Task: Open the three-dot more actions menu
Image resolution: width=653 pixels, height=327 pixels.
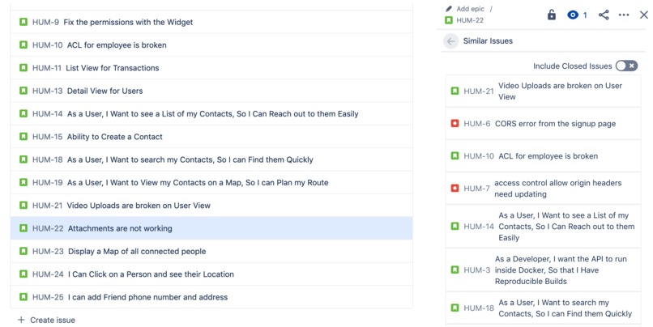Action: (x=624, y=15)
